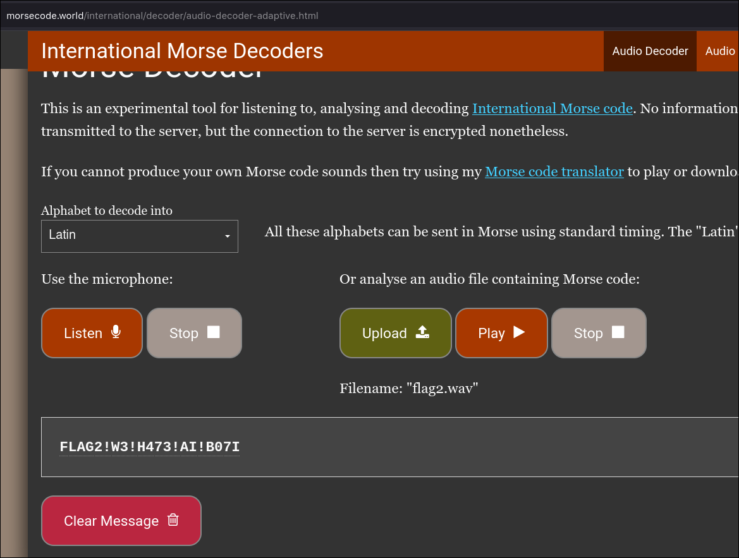739x558 pixels.
Task: Switch to the Audio Decoder tab
Action: pyautogui.click(x=650, y=51)
